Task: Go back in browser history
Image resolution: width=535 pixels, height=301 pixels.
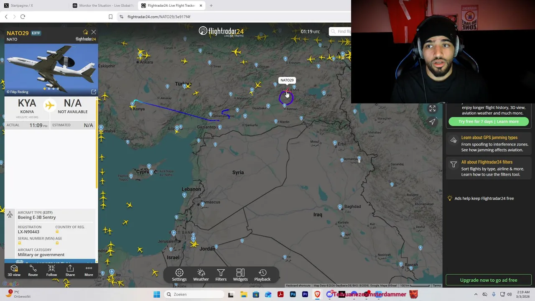Action: pyautogui.click(x=6, y=17)
